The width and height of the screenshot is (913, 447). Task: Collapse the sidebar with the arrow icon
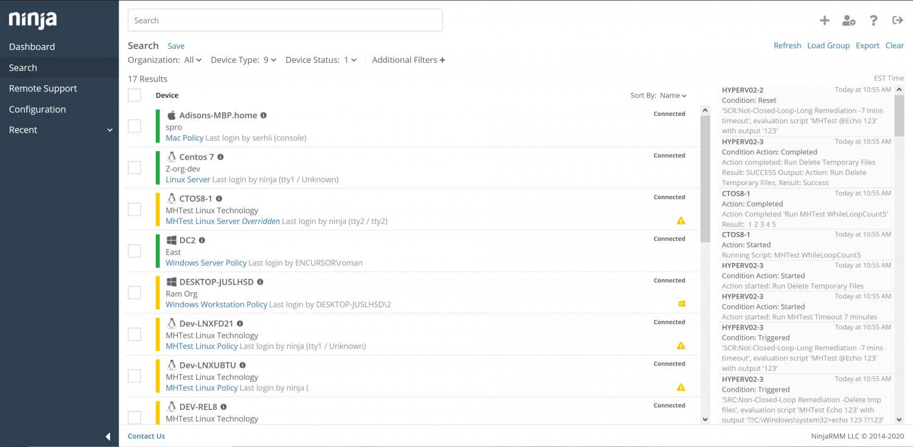click(108, 436)
